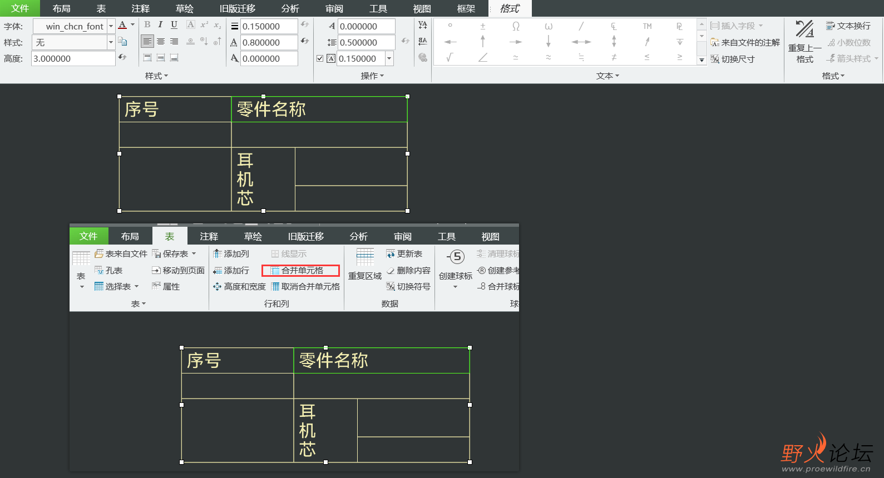This screenshot has height=478, width=884.
Task: Open the margin 0.150000 dropdown arrow
Action: click(389, 58)
